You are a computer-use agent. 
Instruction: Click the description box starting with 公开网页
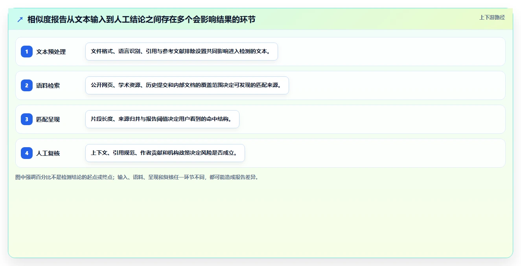click(187, 85)
